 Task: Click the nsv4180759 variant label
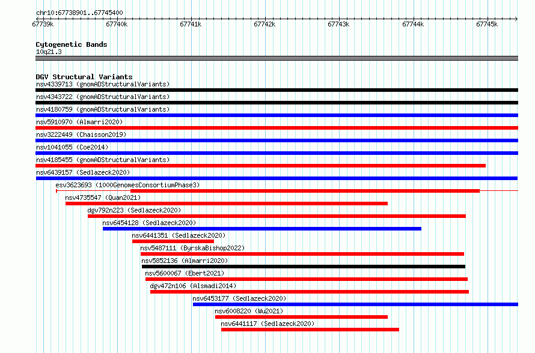click(x=103, y=109)
